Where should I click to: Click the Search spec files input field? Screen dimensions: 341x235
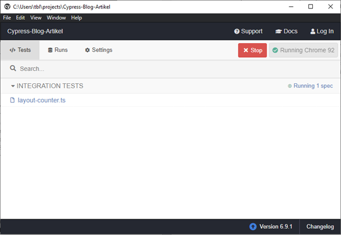click(x=170, y=69)
